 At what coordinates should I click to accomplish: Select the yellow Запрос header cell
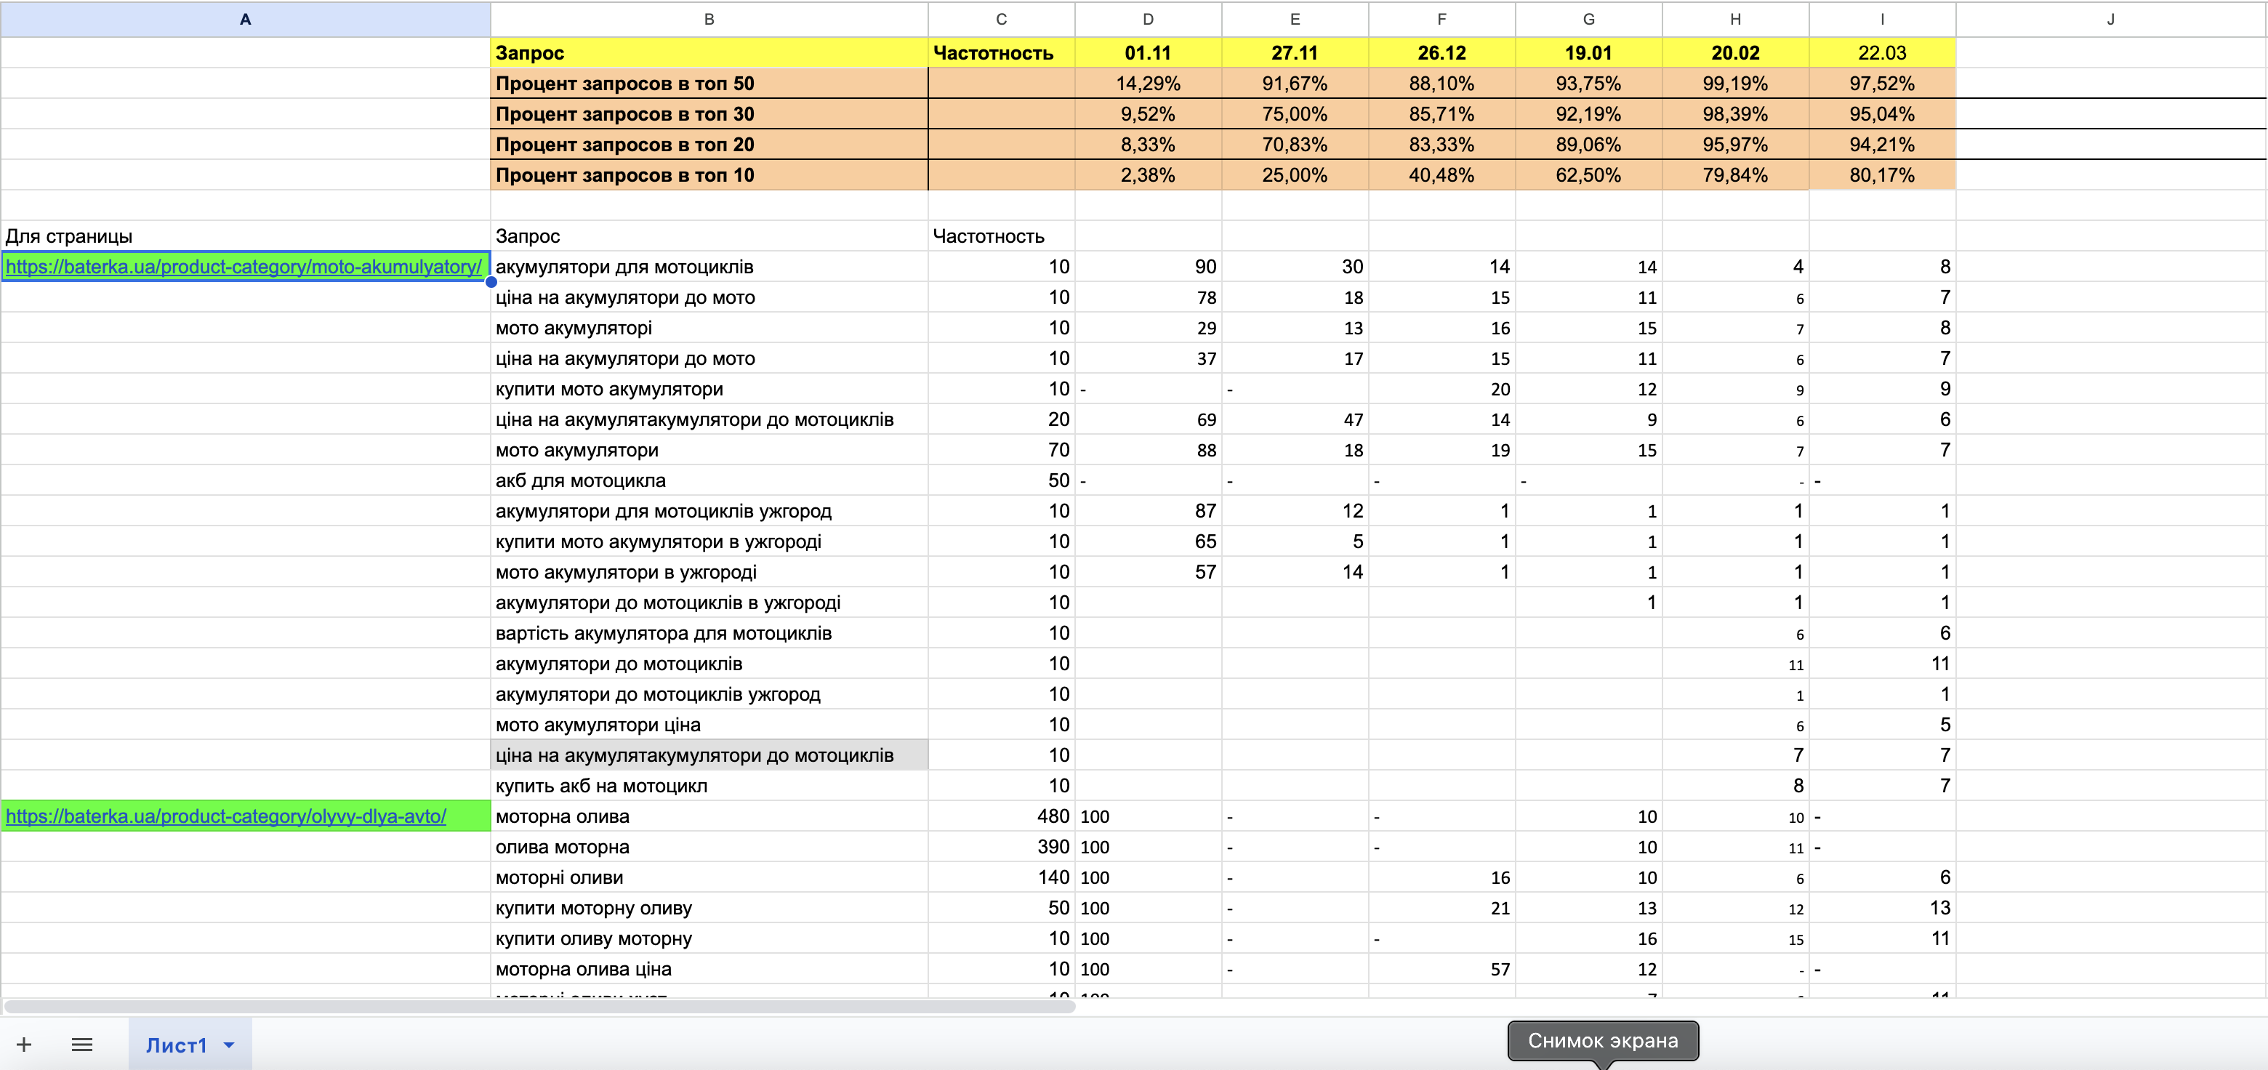pos(709,53)
